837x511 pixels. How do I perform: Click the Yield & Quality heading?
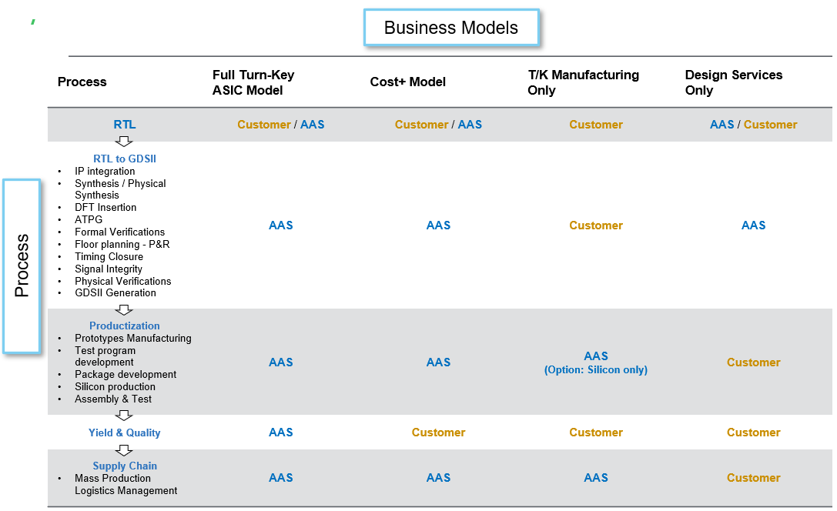click(125, 433)
